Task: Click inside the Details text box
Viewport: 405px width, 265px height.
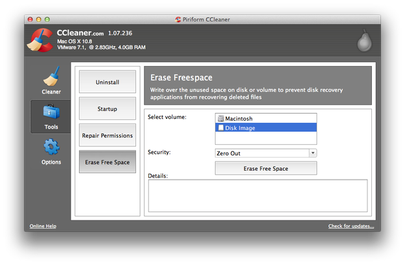Action: point(258,196)
